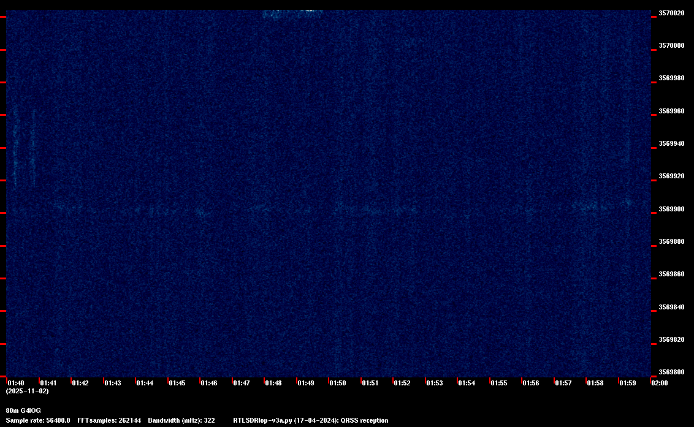The height and width of the screenshot is (427, 694).
Task: Click the 3569840 frequency label
Action: pos(671,307)
